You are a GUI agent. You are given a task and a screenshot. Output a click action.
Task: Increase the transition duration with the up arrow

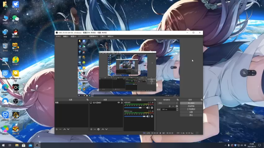(177, 109)
